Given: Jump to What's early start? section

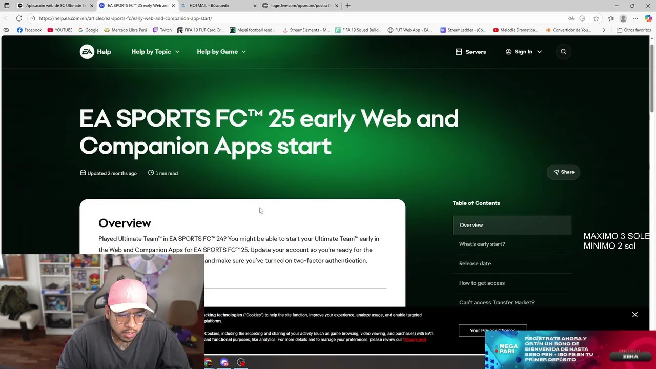Looking at the screenshot, I should click(x=482, y=244).
